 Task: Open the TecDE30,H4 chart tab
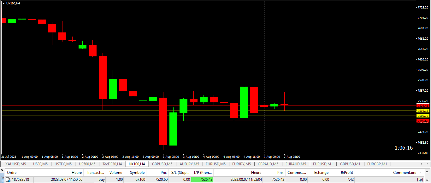pos(112,164)
